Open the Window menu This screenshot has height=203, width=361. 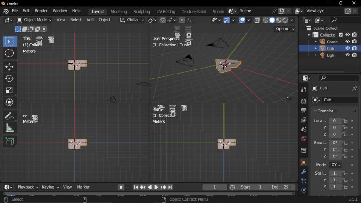60,11
